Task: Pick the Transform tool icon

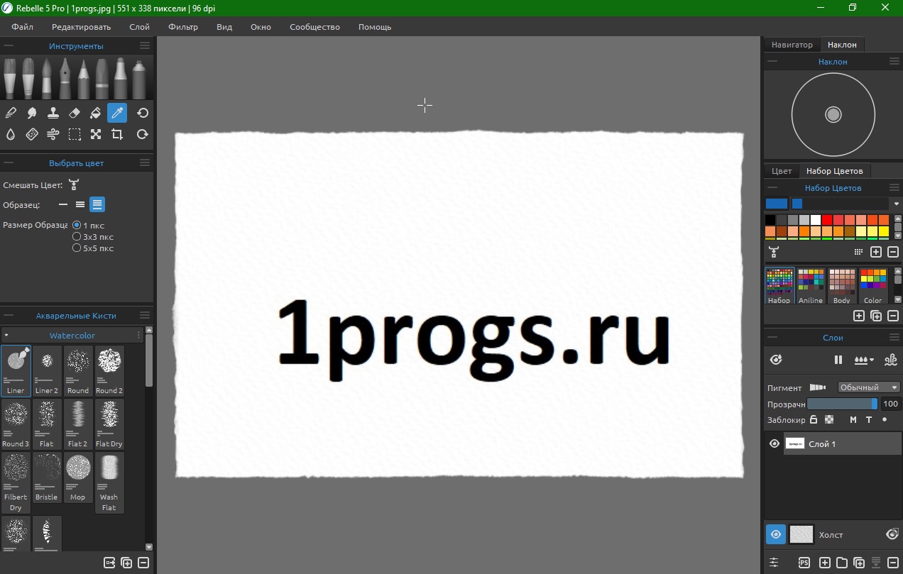Action: (96, 134)
